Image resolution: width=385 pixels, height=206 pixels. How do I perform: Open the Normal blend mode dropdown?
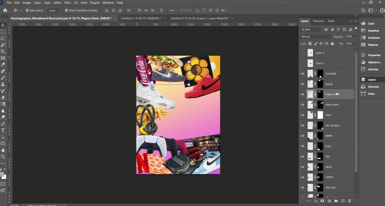pos(316,37)
